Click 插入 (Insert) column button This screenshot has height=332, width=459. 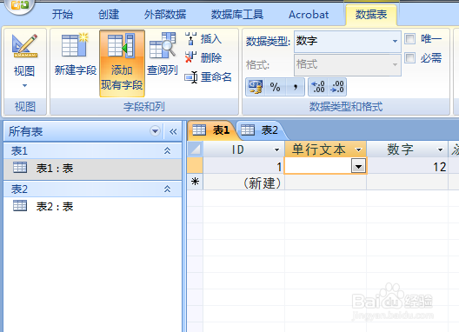(204, 39)
